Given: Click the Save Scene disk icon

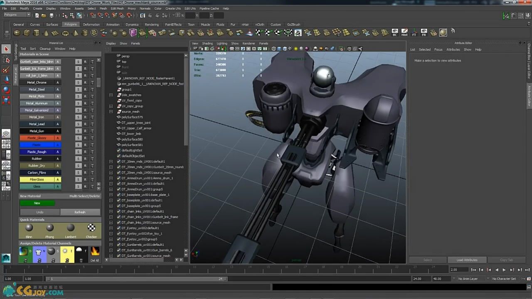Looking at the screenshot, I should 51,15.
